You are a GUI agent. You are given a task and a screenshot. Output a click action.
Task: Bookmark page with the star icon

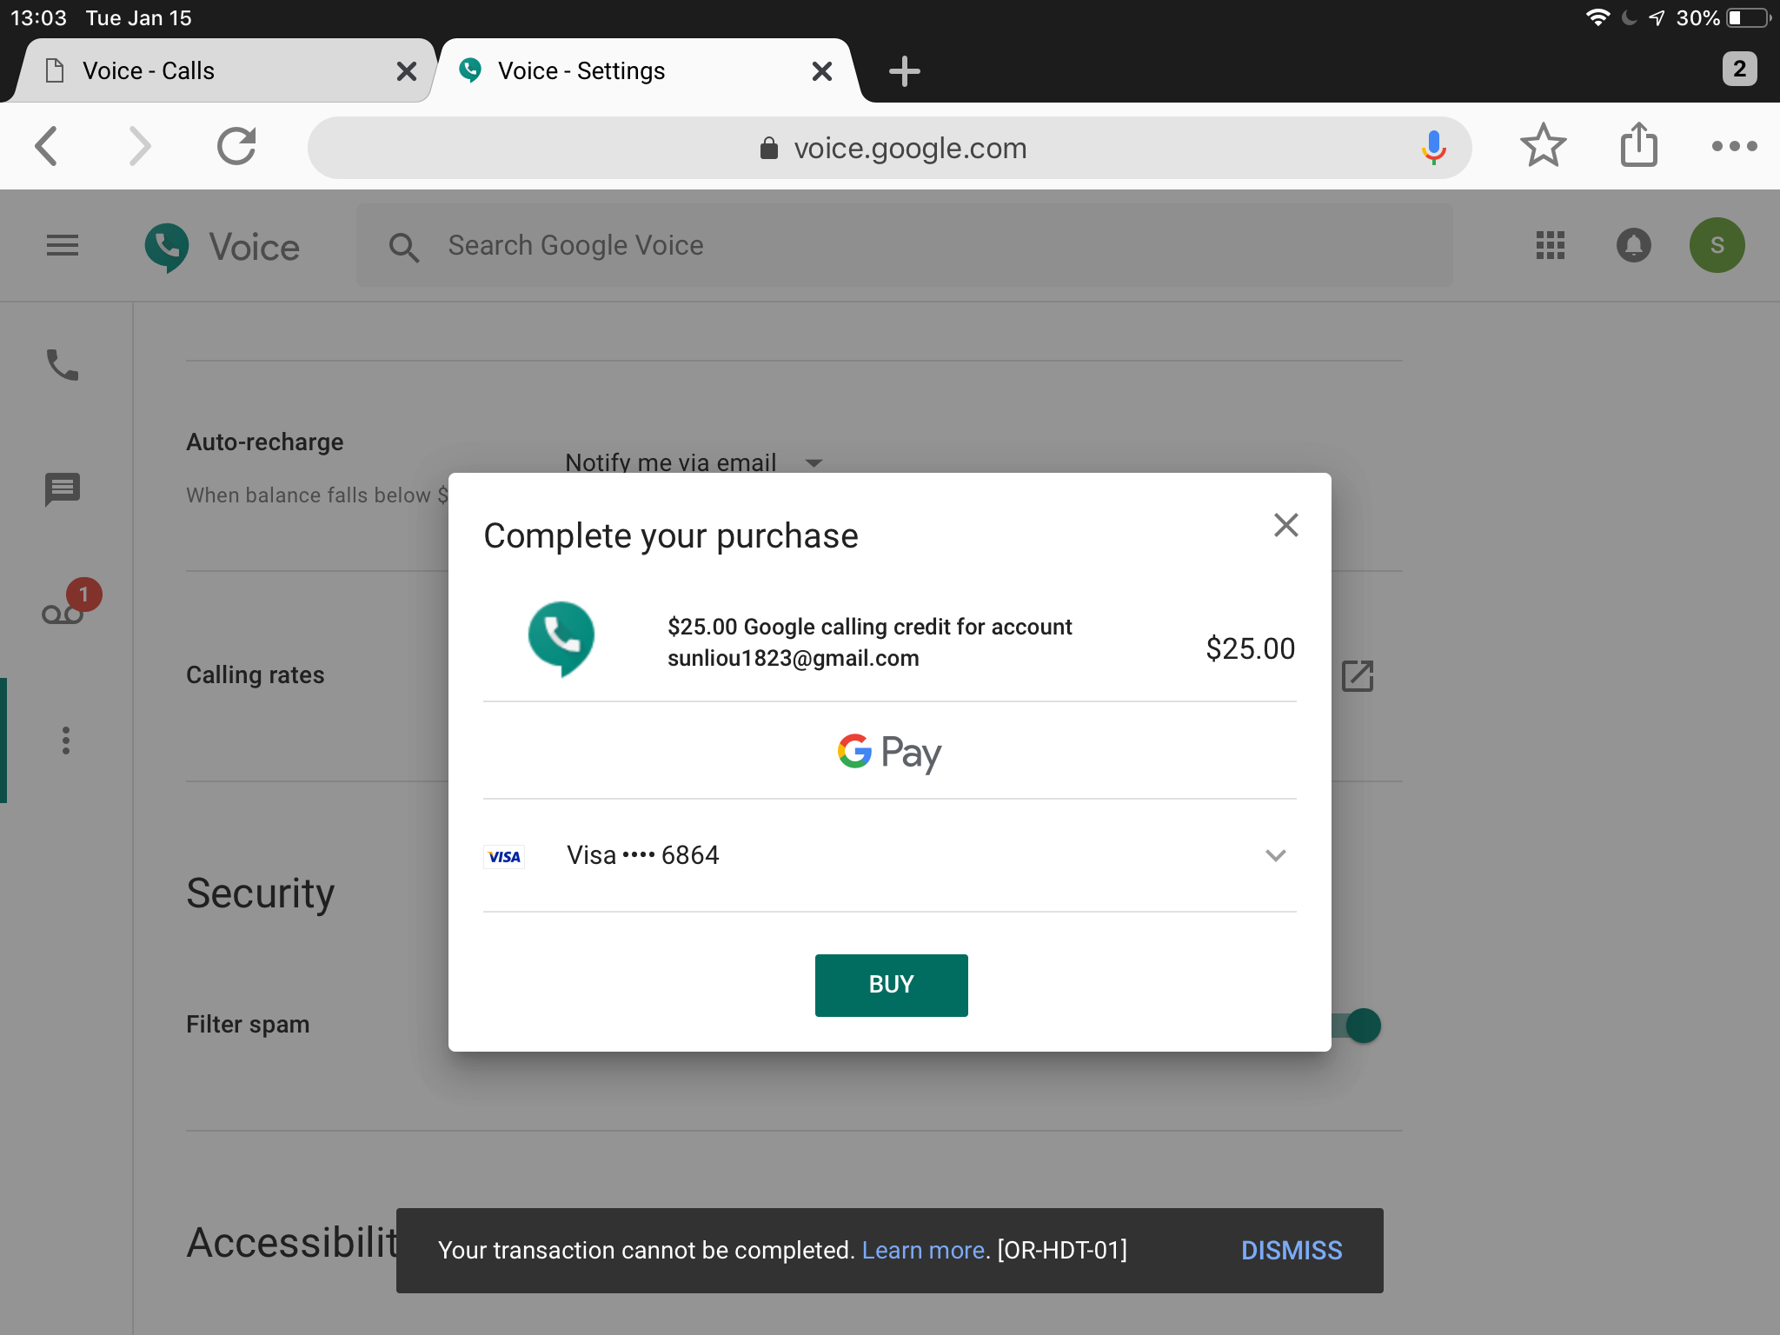pos(1543,145)
